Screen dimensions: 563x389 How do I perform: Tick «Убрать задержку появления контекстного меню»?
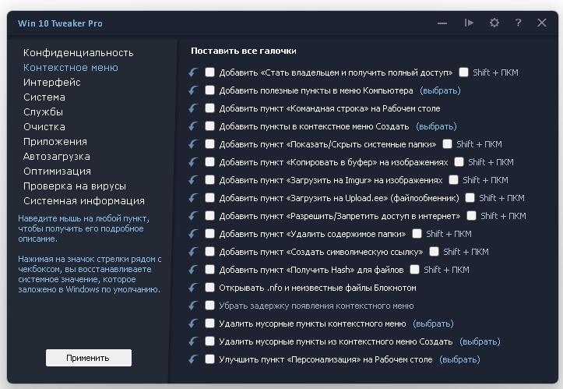pyautogui.click(x=209, y=306)
